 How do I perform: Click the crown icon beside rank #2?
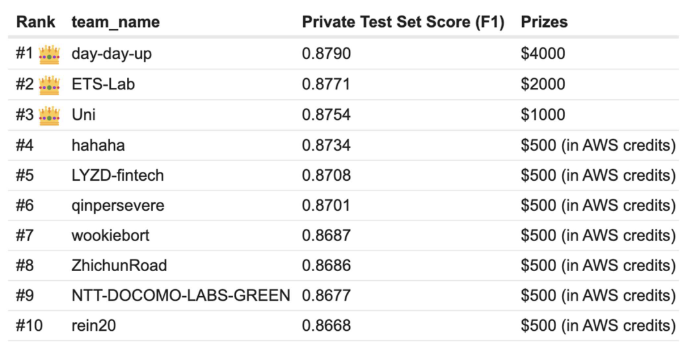tap(49, 85)
